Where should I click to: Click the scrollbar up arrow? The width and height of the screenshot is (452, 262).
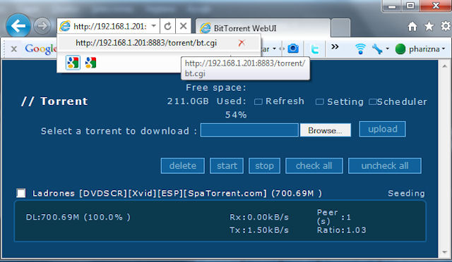click(444, 66)
